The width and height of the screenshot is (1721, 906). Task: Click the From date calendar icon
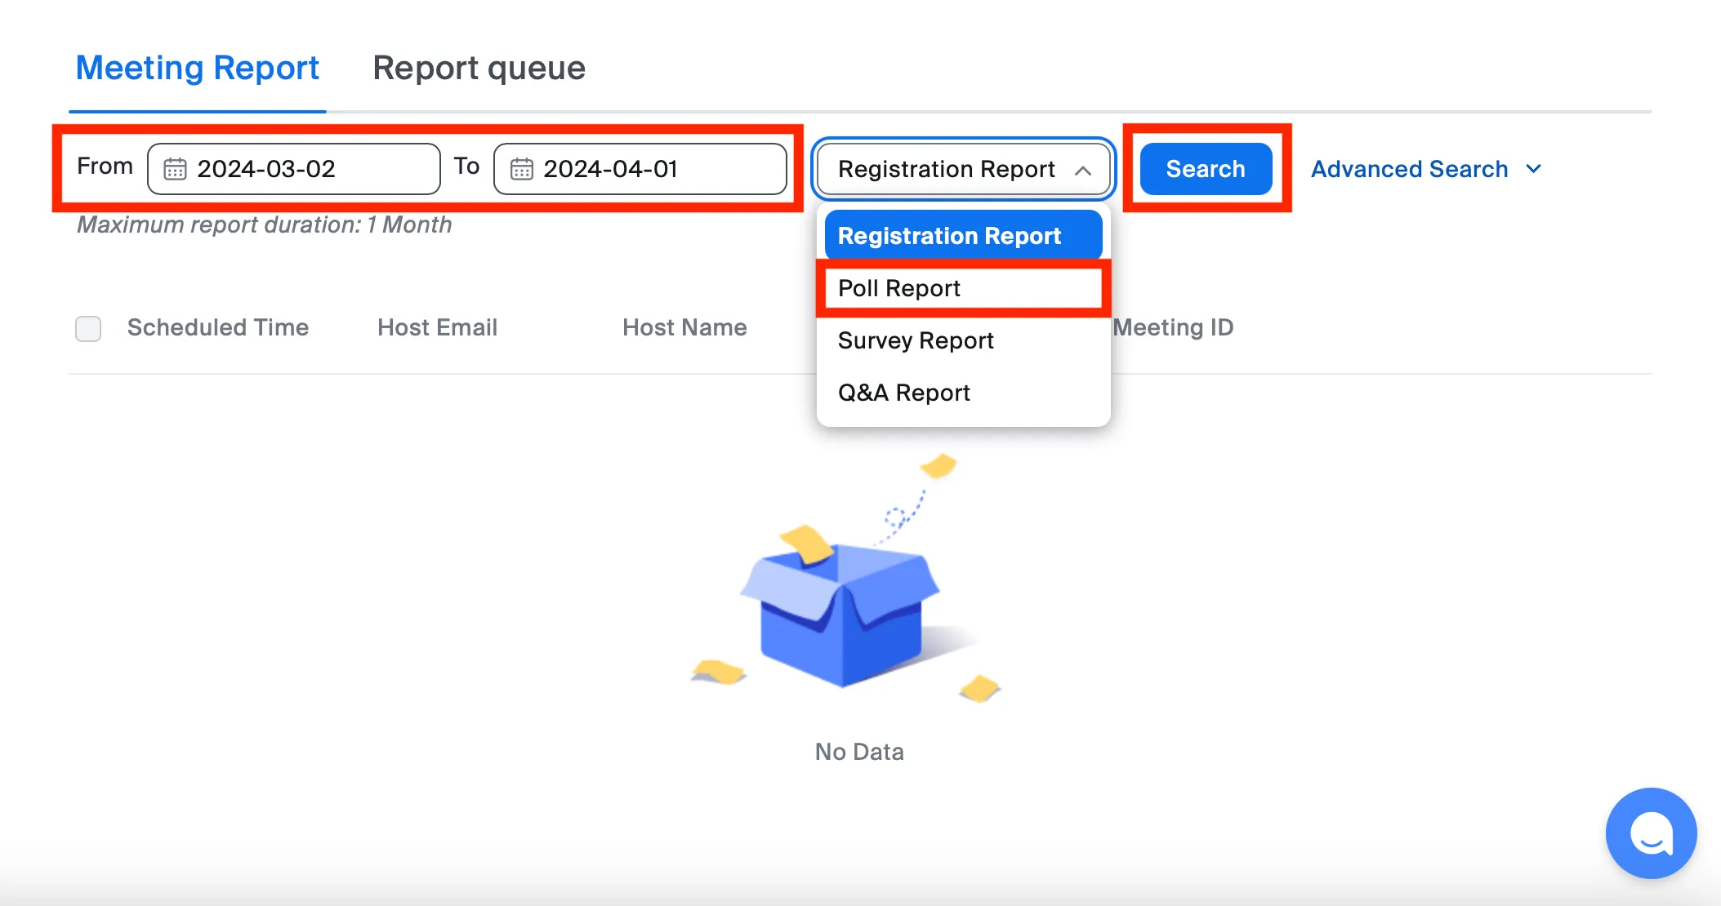pyautogui.click(x=175, y=169)
